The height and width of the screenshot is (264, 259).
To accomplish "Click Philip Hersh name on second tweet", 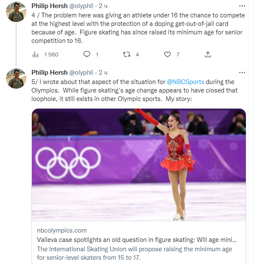I will click(x=49, y=73).
